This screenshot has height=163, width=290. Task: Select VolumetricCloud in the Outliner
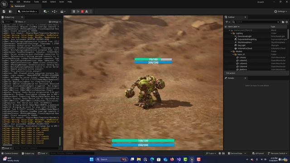click(245, 48)
